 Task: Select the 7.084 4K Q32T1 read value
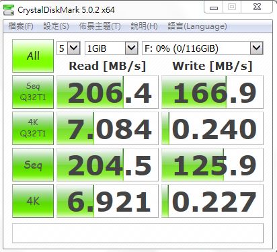(108, 128)
